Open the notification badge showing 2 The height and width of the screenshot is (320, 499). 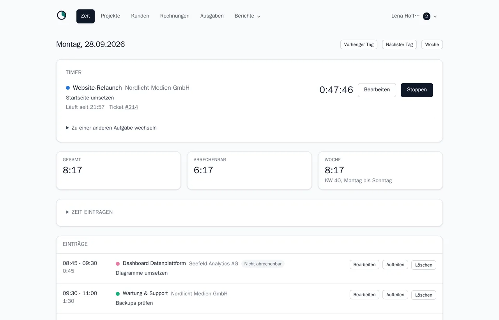[x=426, y=16]
